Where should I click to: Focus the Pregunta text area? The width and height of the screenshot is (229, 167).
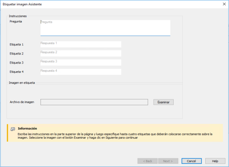[105, 28]
